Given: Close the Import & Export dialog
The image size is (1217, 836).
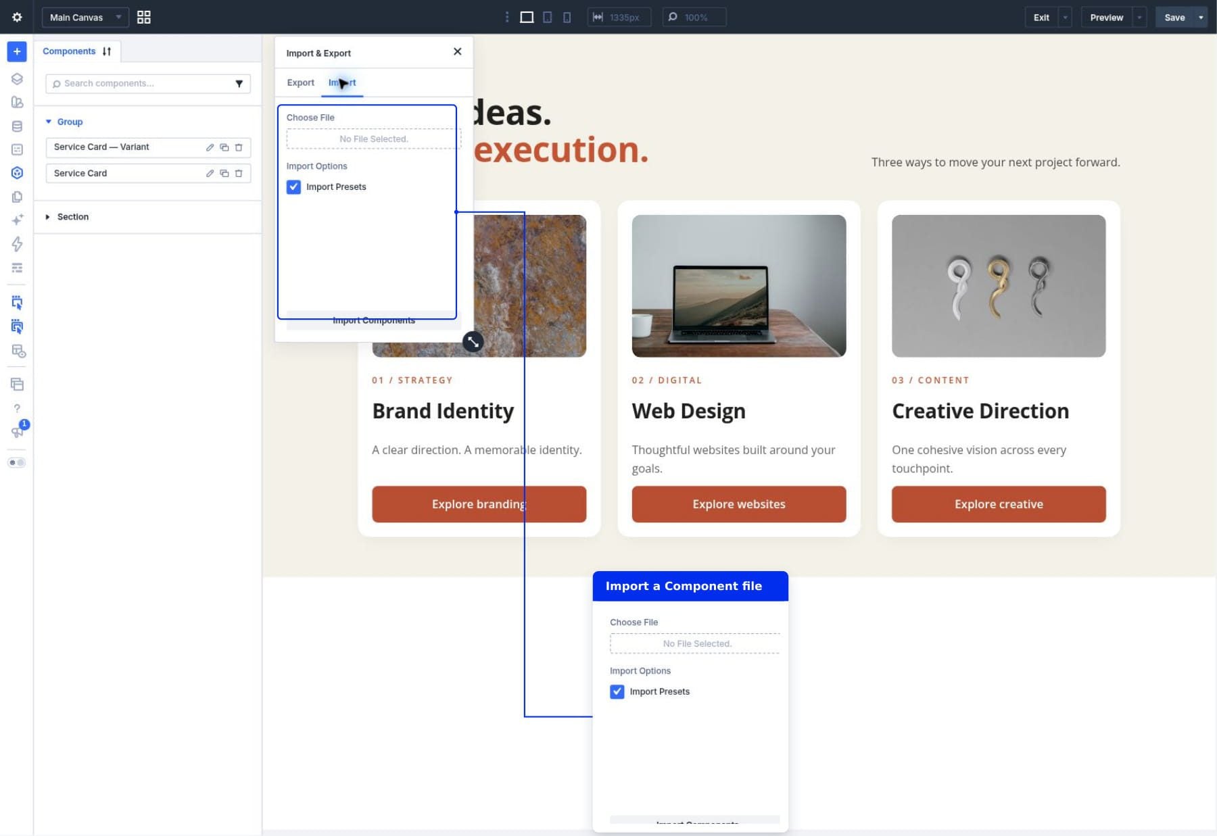Looking at the screenshot, I should [x=458, y=51].
